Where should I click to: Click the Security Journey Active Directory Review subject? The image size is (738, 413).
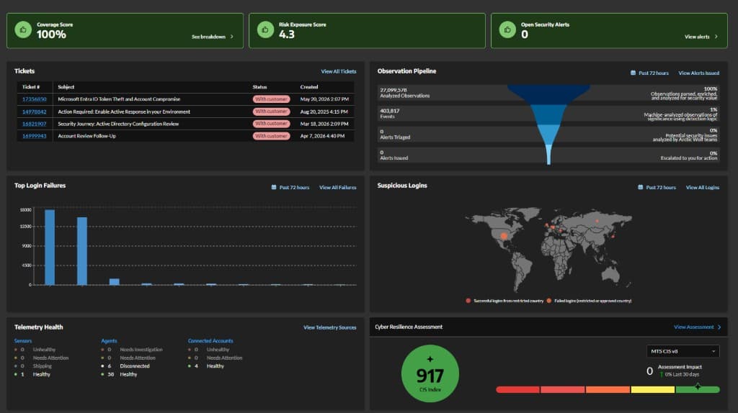tap(118, 124)
